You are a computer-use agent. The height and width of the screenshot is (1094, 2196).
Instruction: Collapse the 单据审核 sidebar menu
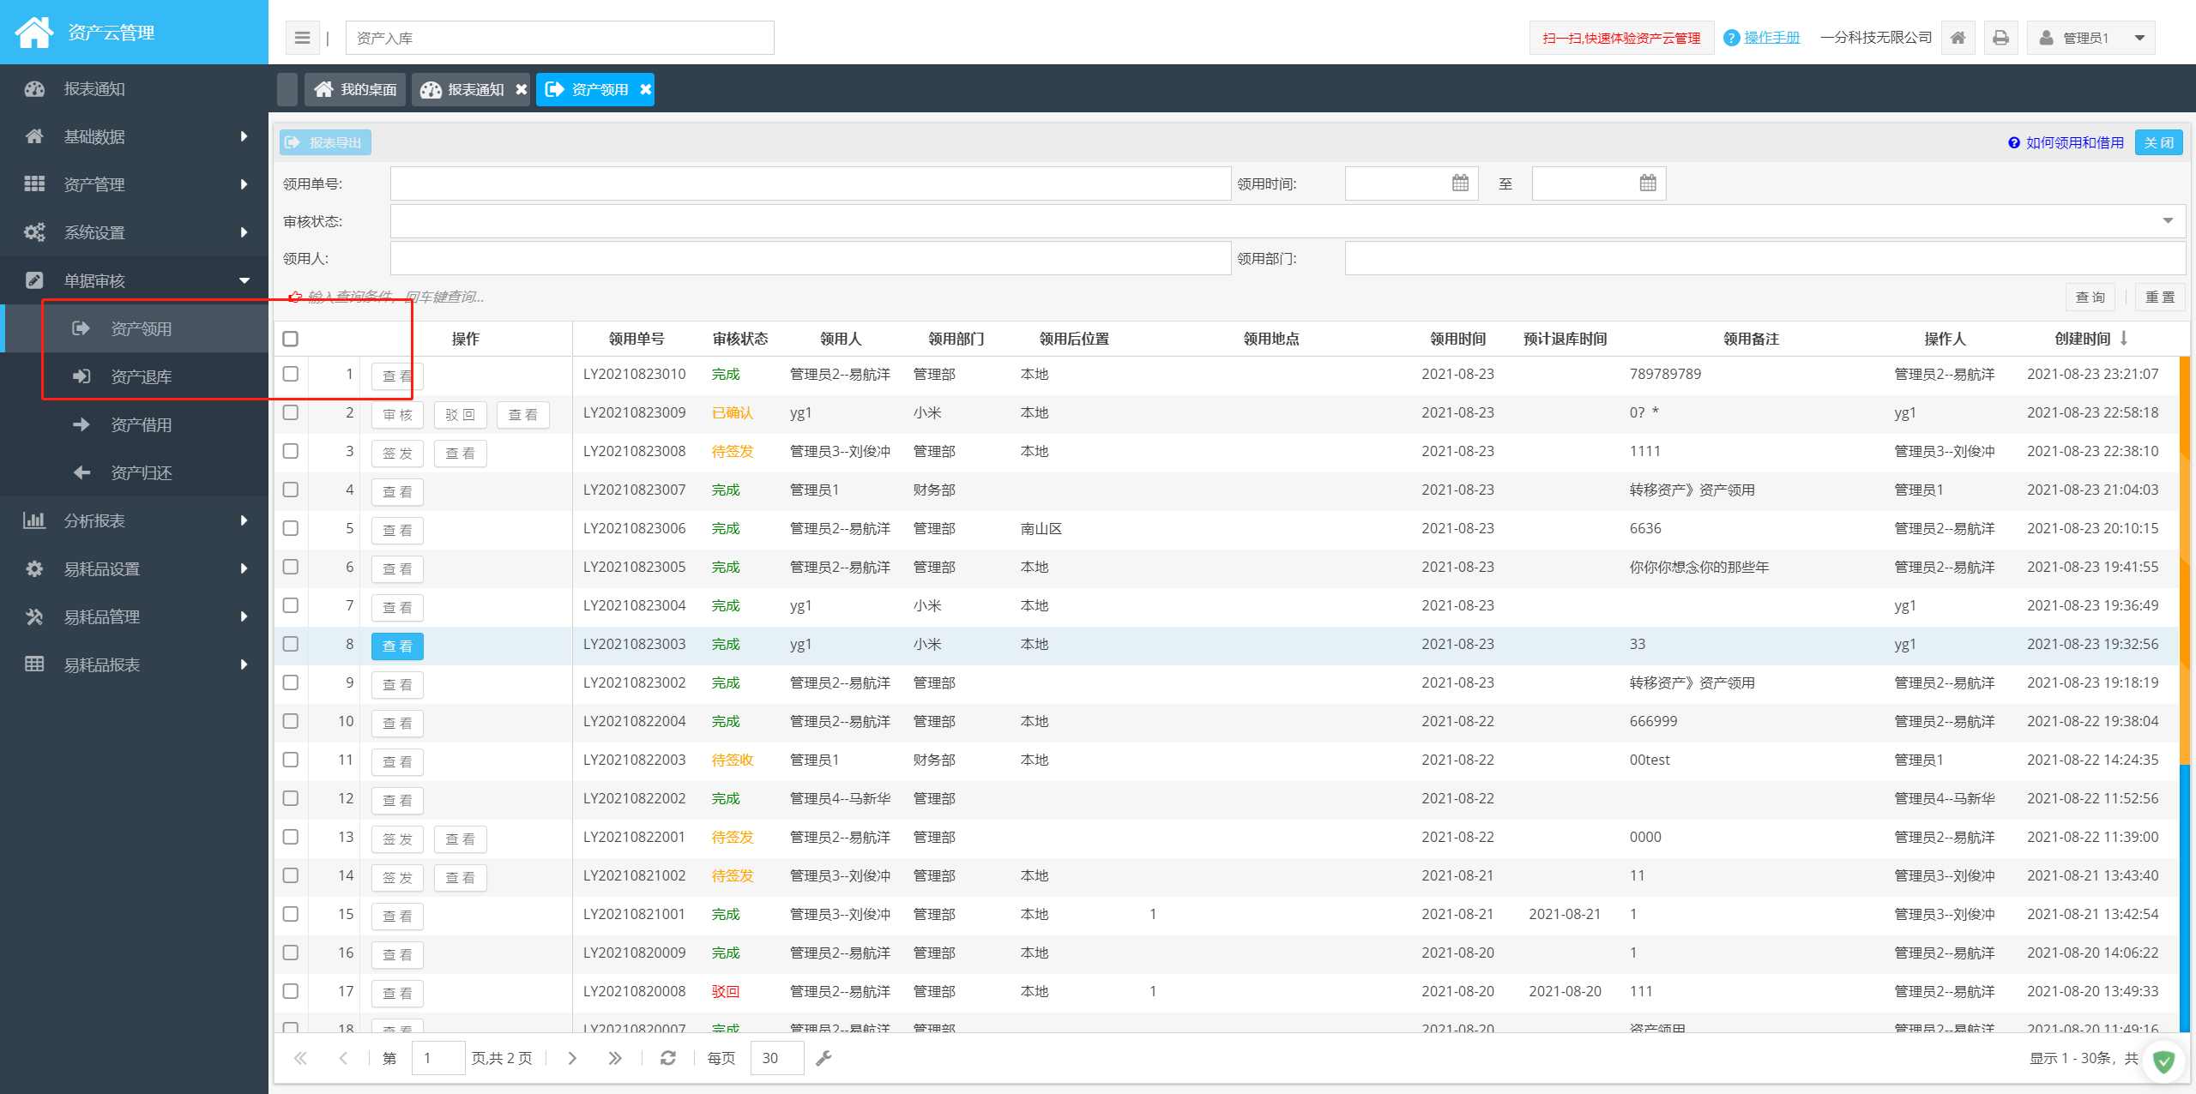(134, 280)
